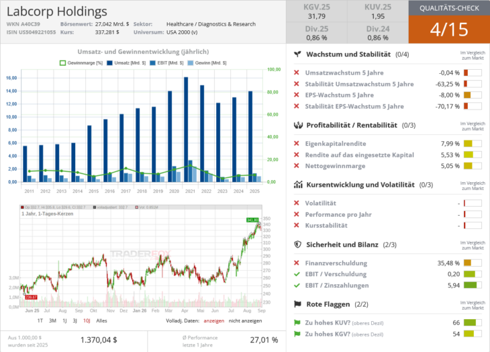Click the tall 2021 Umsatz bar

(x=186, y=130)
